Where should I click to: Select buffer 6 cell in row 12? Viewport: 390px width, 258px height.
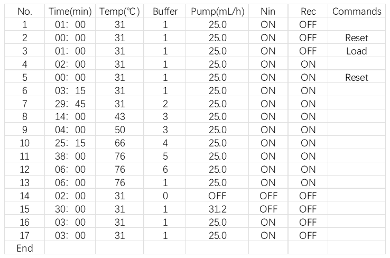(165, 169)
